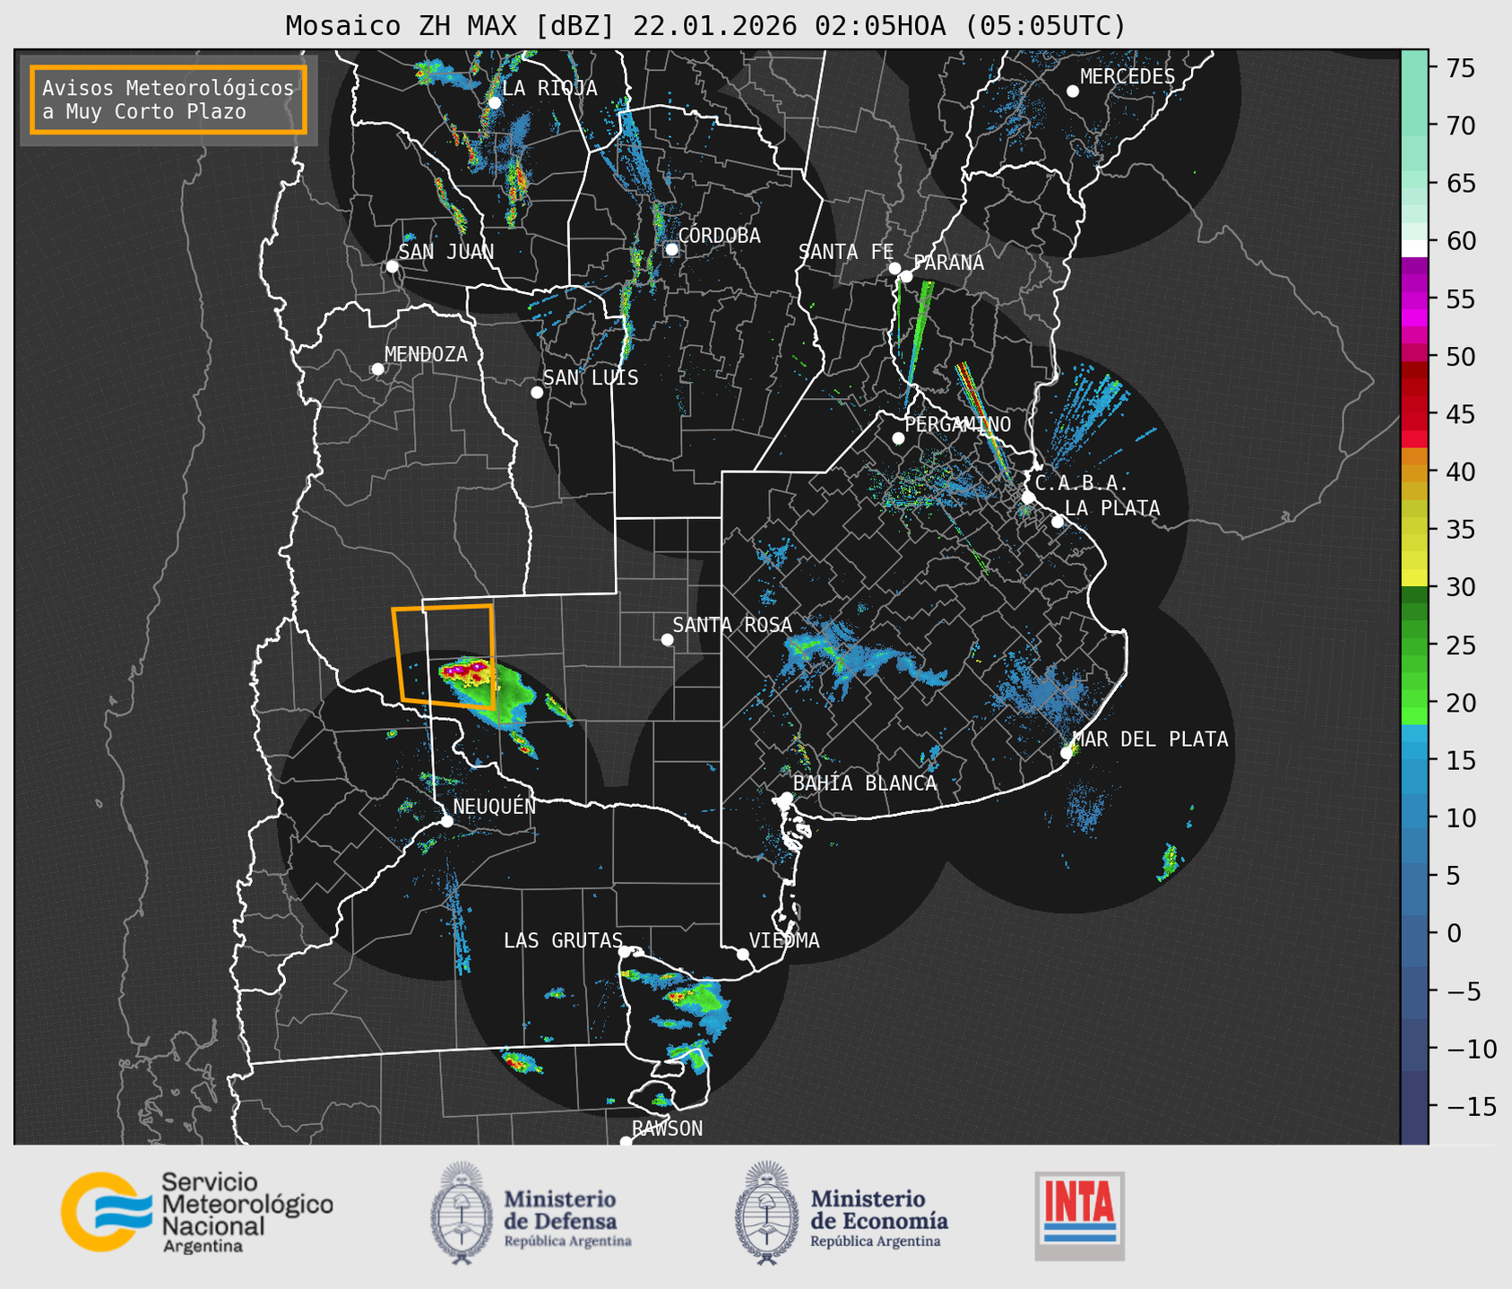Click the LA PLATA city label
This screenshot has height=1289, width=1512.
[x=1112, y=508]
